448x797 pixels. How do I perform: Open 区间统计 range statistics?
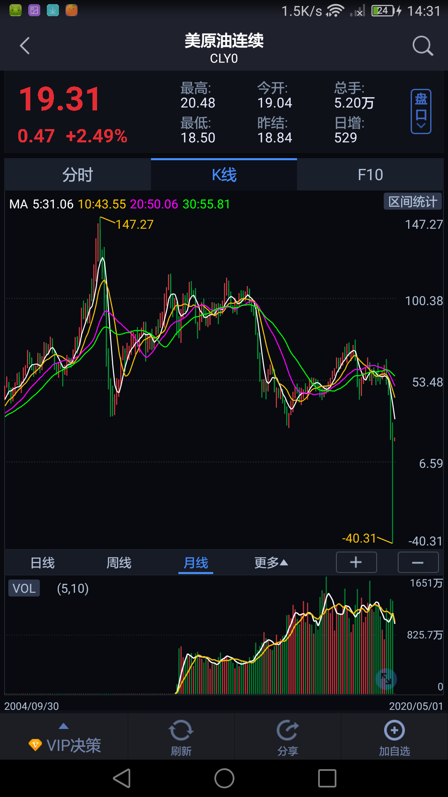click(413, 202)
